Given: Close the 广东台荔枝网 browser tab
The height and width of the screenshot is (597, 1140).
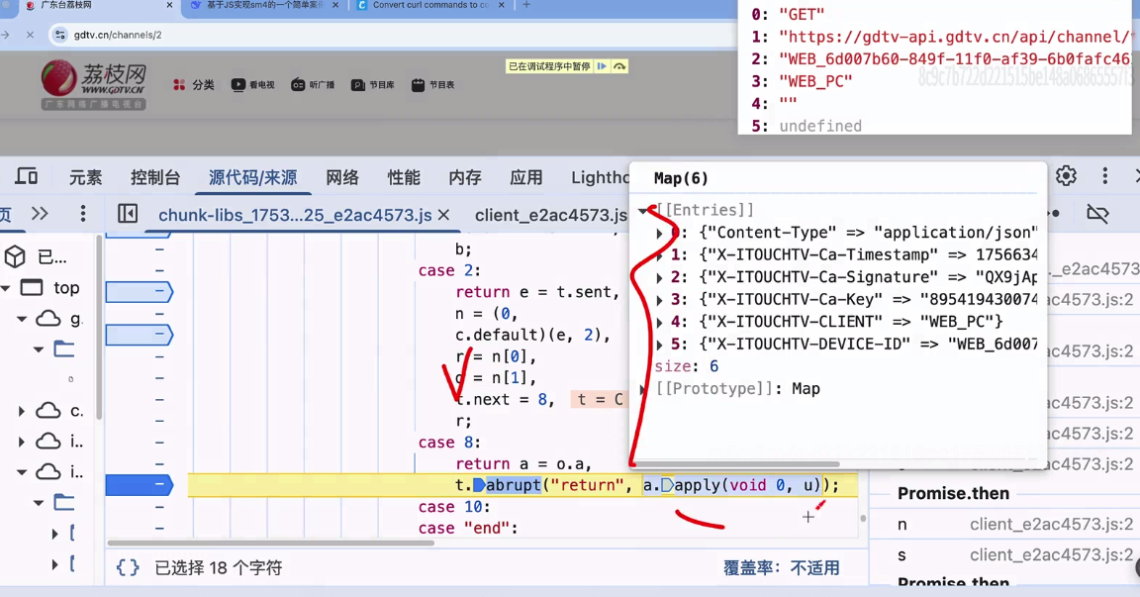Looking at the screenshot, I should tap(169, 5).
